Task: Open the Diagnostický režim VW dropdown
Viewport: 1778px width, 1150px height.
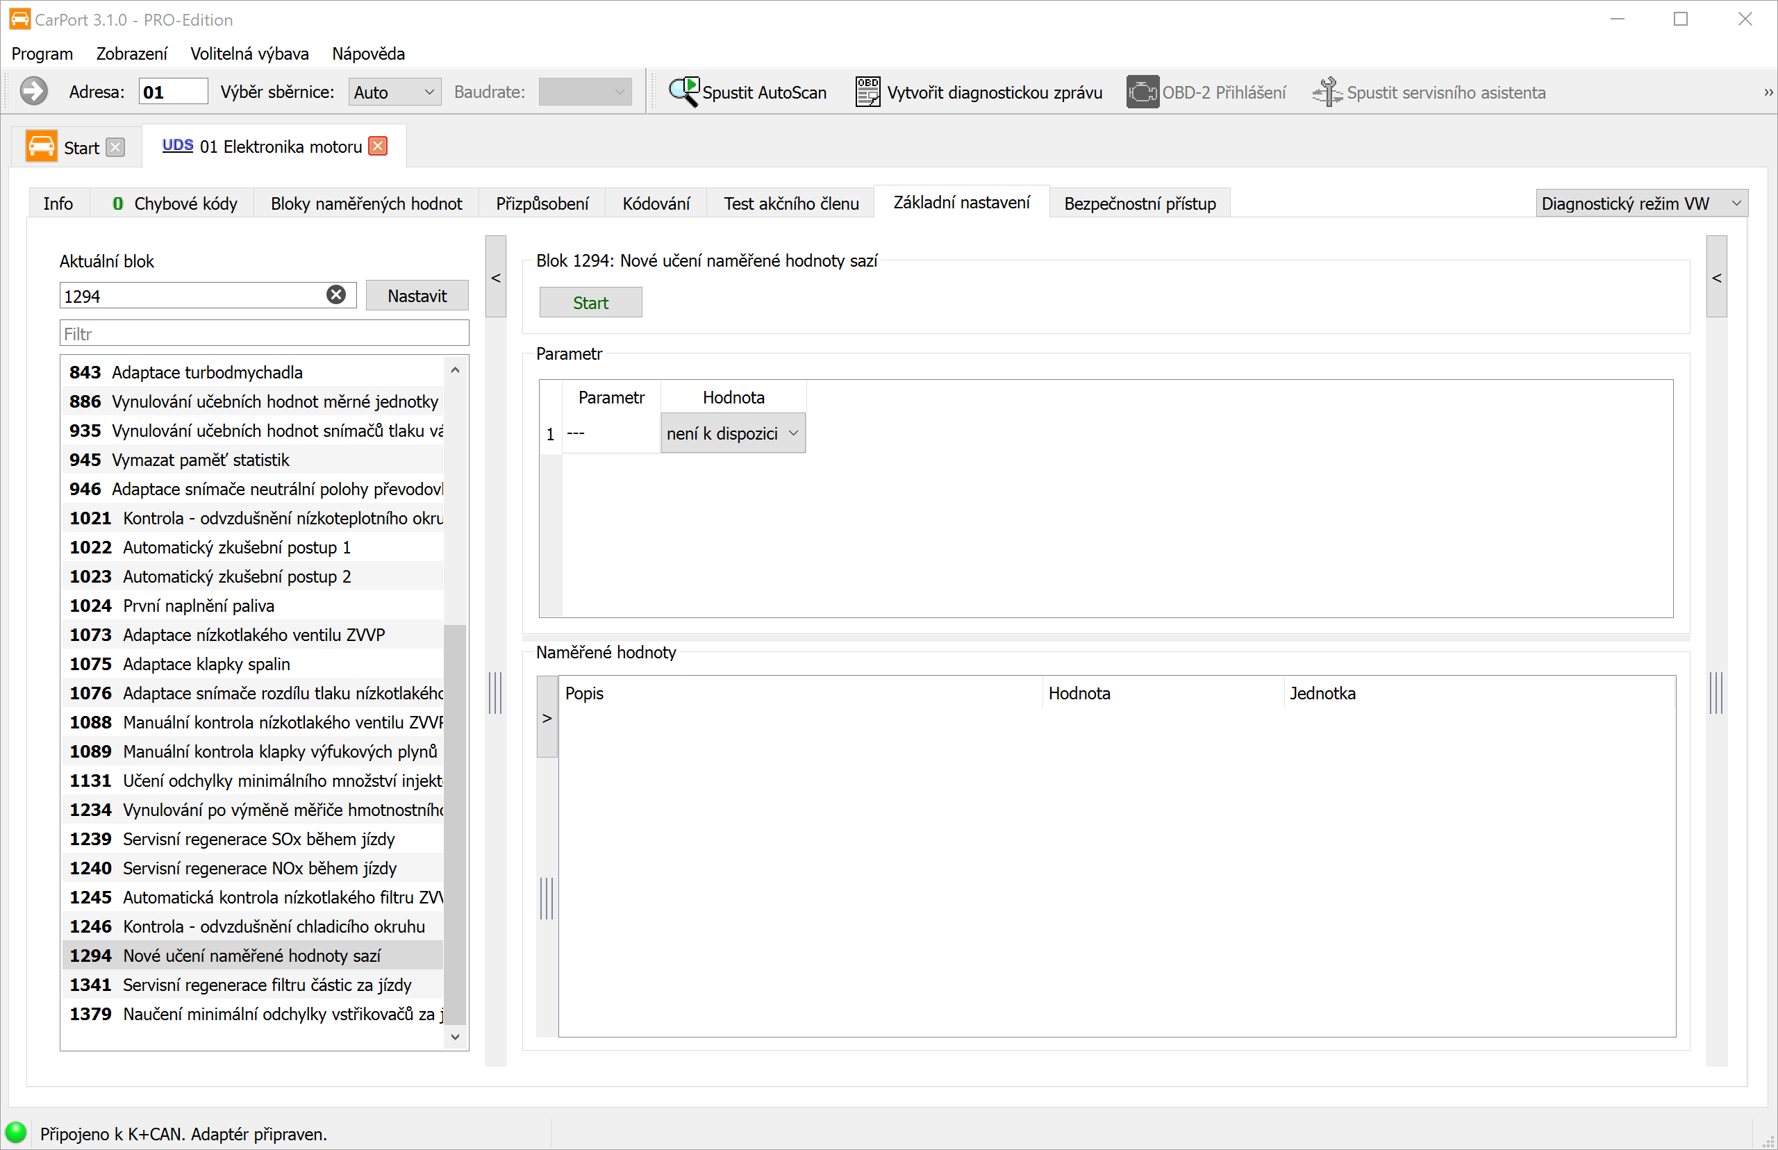Action: (x=1641, y=203)
